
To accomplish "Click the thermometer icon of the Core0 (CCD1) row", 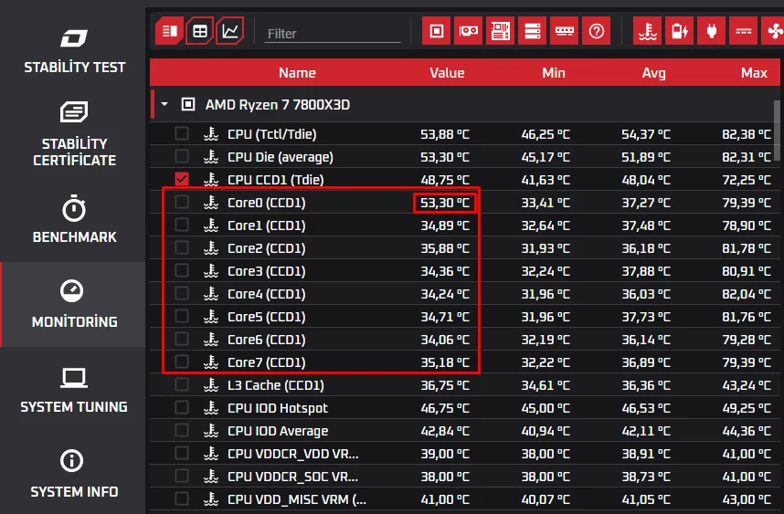I will click(x=211, y=203).
